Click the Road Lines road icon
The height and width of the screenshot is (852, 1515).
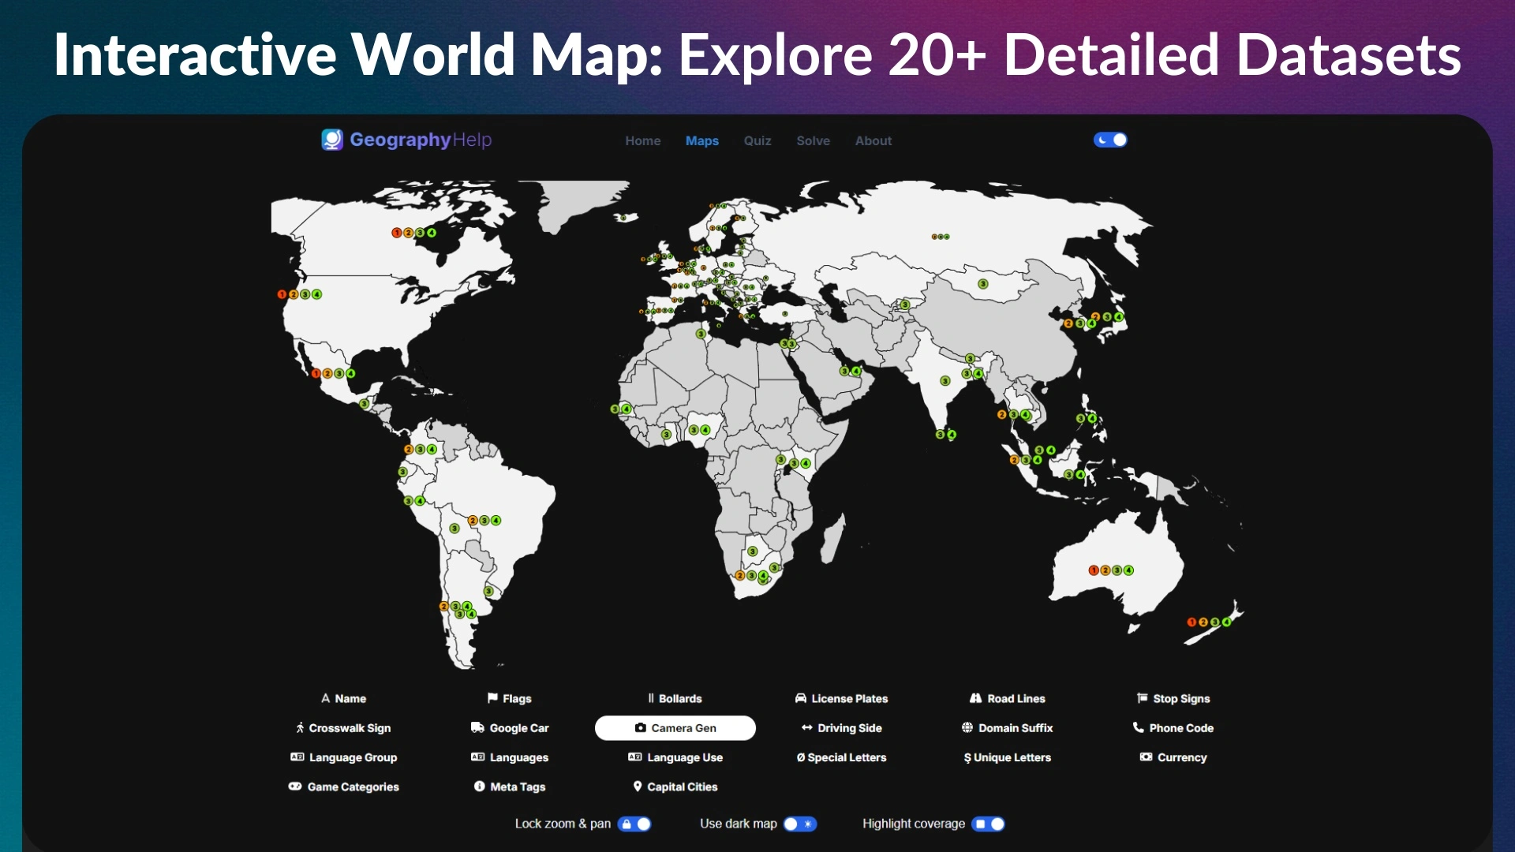point(976,698)
